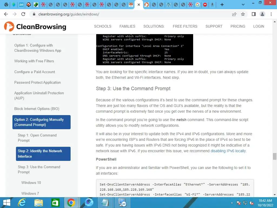Click the Chrome taskbar icon
This screenshot has width=277, height=208.
[x=71, y=203]
